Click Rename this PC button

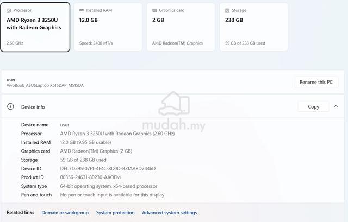[x=316, y=82]
